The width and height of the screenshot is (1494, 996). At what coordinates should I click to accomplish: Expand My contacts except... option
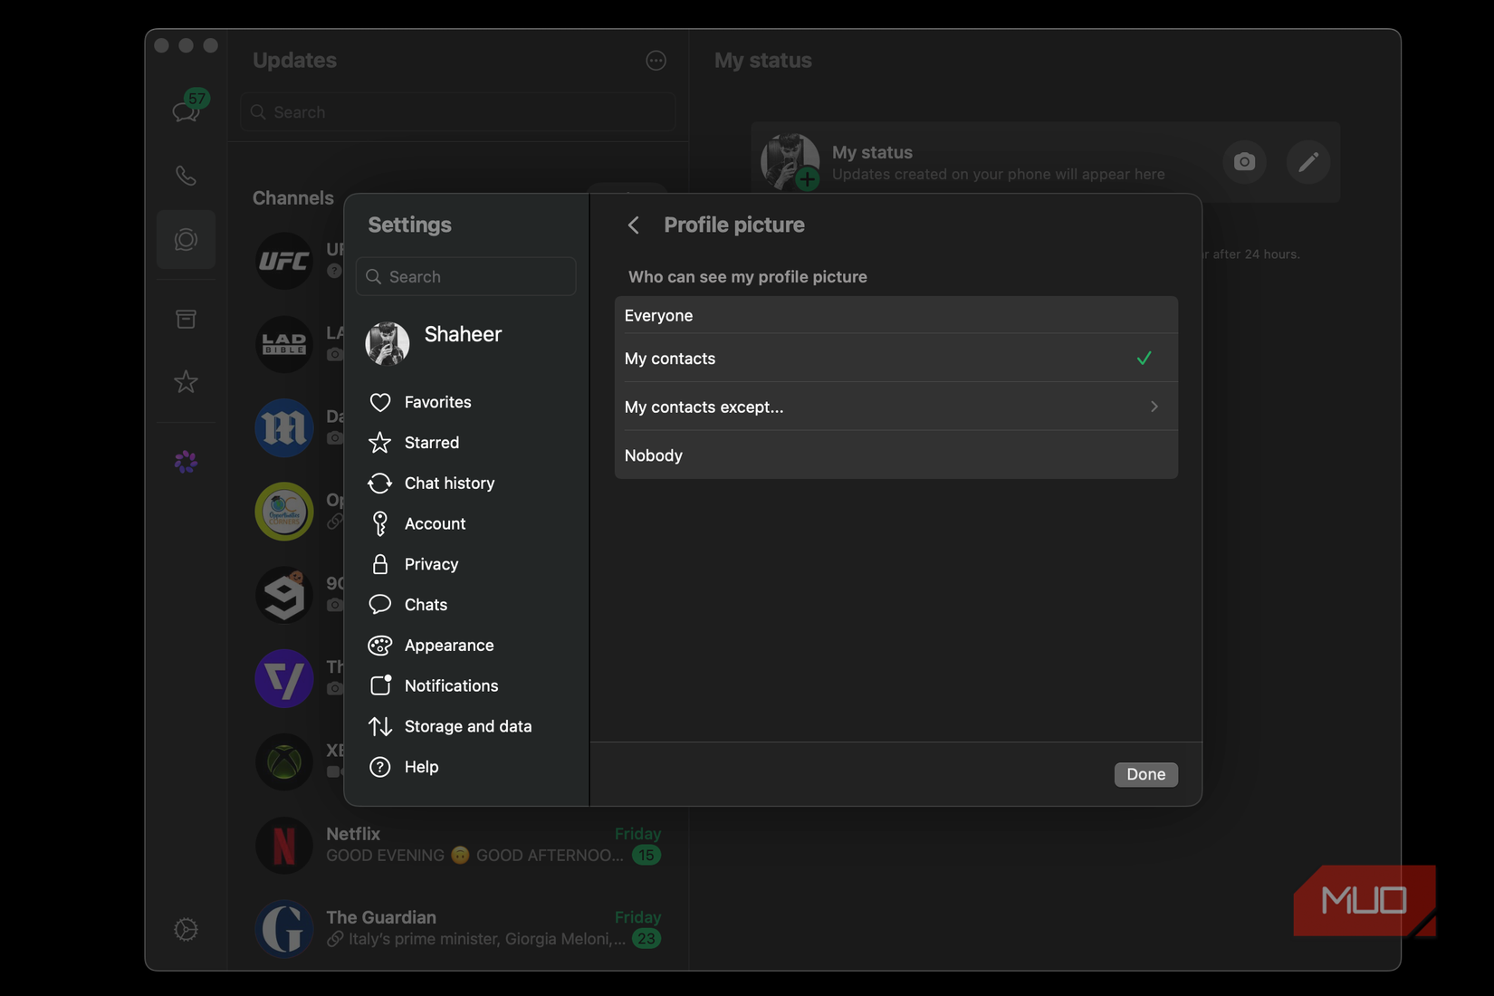(896, 407)
